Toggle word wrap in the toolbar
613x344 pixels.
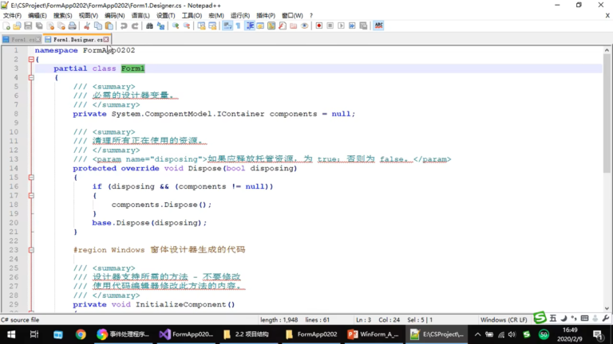[x=227, y=25]
